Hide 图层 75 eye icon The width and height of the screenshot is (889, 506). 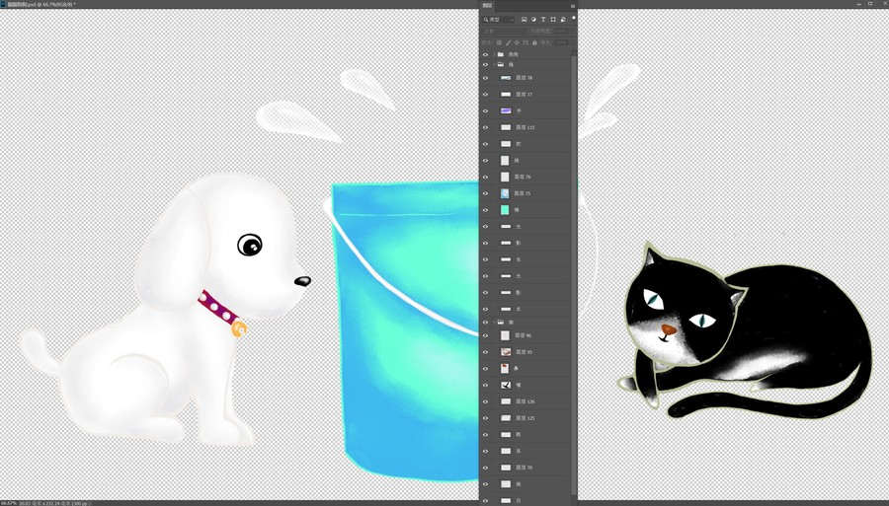[485, 193]
